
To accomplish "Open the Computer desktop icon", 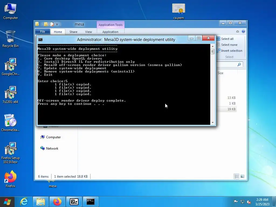I will click(11, 11).
